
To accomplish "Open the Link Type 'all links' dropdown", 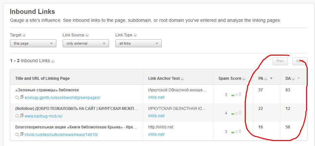I will 139,43.
